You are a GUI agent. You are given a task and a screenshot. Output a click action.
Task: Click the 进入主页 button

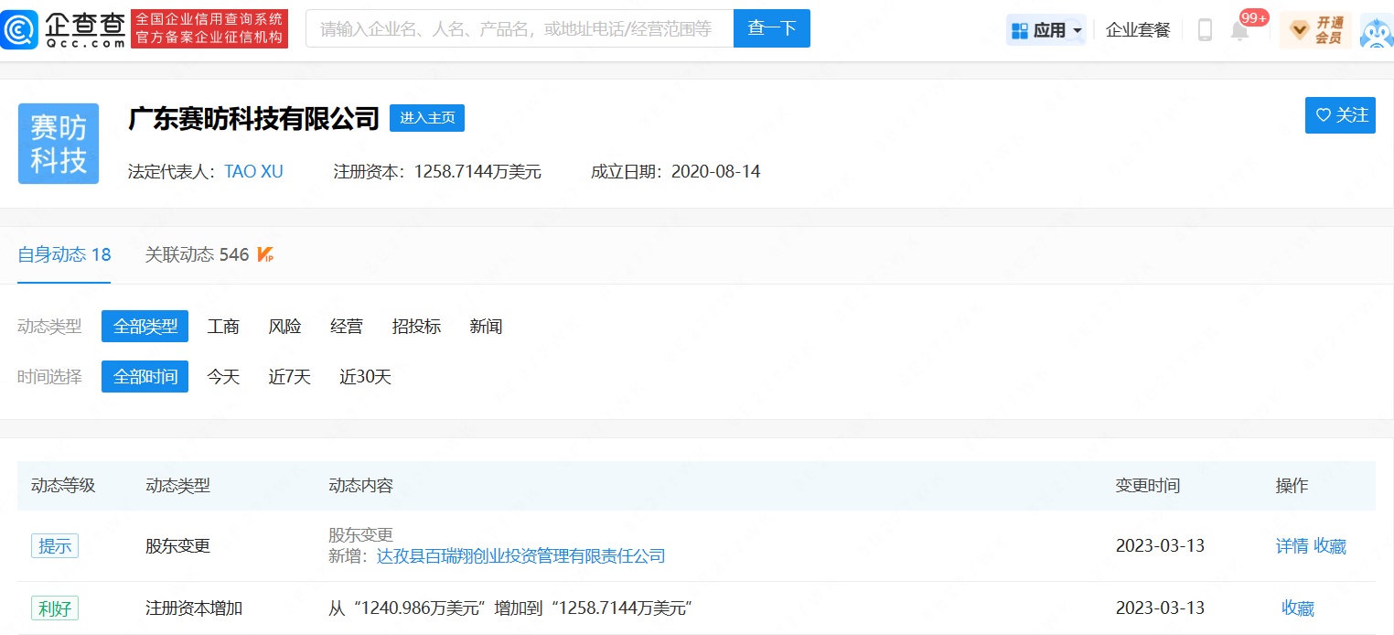coord(427,118)
